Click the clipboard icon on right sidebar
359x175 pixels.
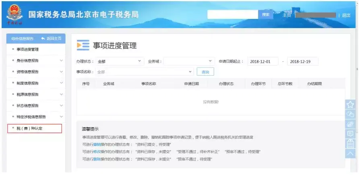point(350,144)
